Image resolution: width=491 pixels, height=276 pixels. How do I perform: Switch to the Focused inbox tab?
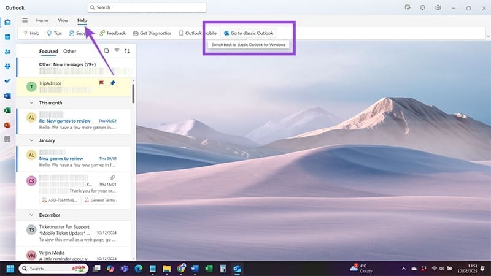48,52
